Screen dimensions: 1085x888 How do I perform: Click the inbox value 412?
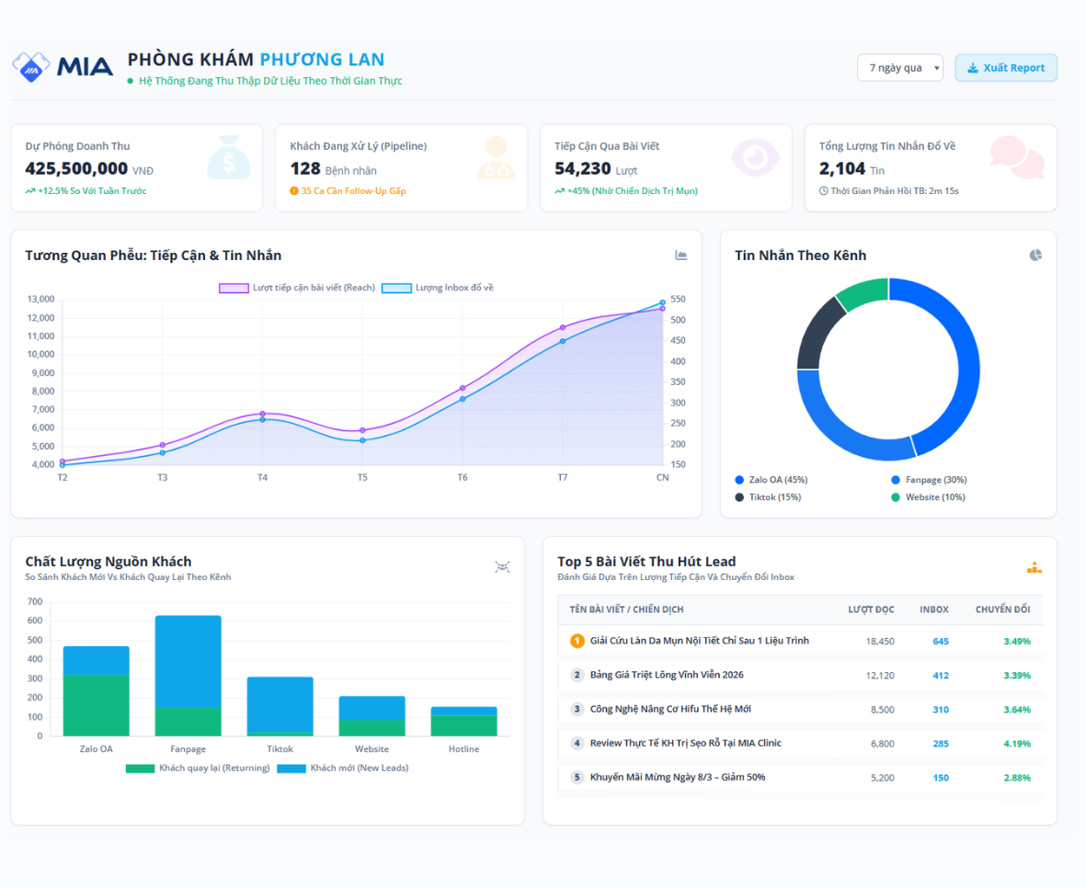(x=941, y=676)
